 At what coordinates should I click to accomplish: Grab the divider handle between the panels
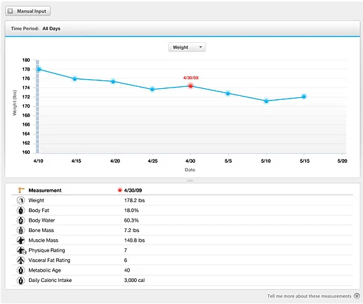(190, 180)
